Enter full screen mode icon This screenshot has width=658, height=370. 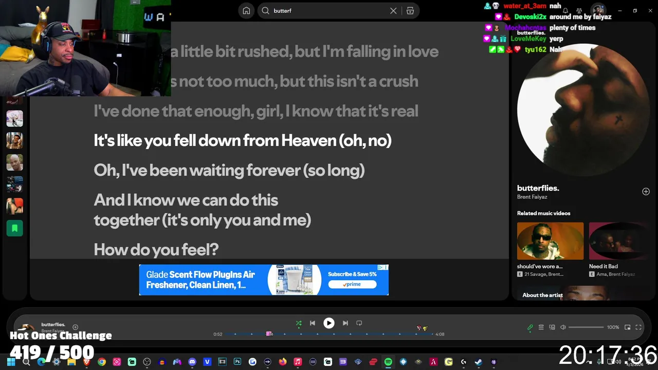(x=638, y=327)
